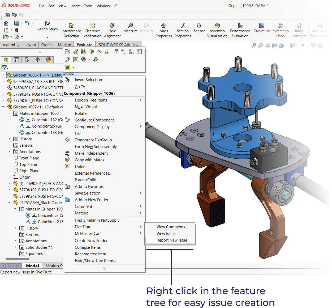The image size is (332, 308).
Task: Open the Insert menu
Action: [x=75, y=6]
